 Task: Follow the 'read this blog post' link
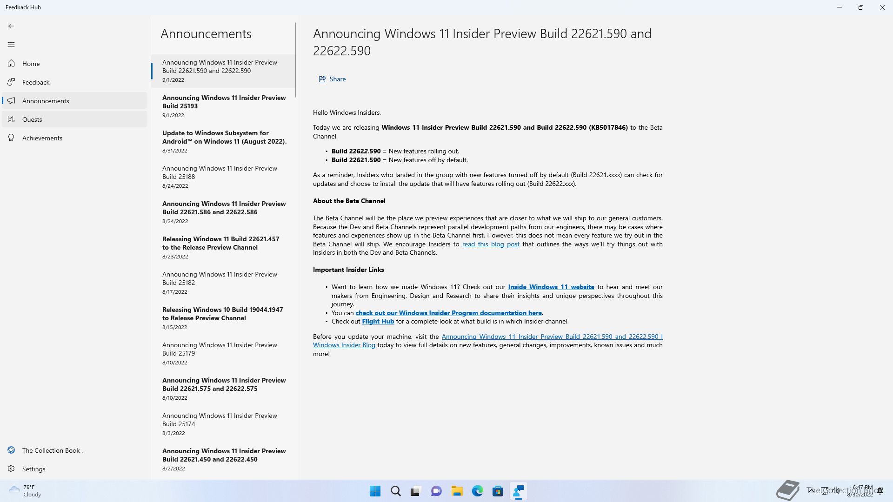pos(491,244)
